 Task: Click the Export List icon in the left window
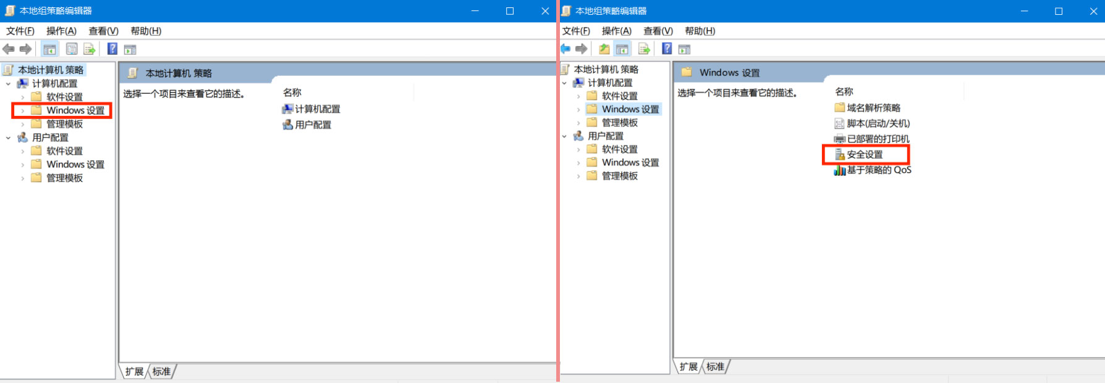pyautogui.click(x=90, y=49)
